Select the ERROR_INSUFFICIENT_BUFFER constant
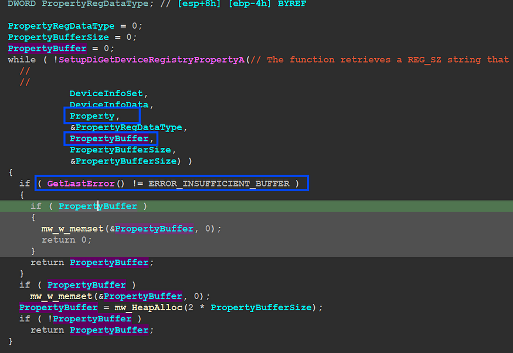513x353 pixels. [219, 184]
